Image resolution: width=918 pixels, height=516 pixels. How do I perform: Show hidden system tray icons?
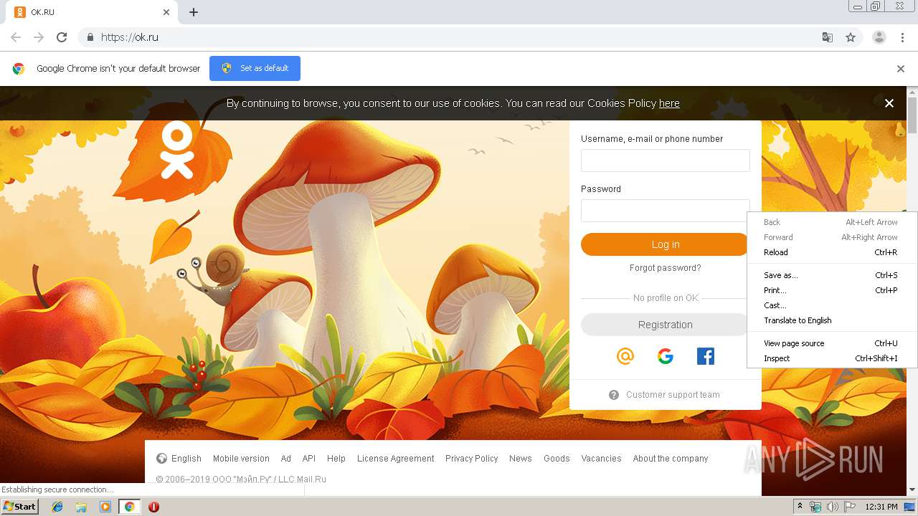click(800, 507)
